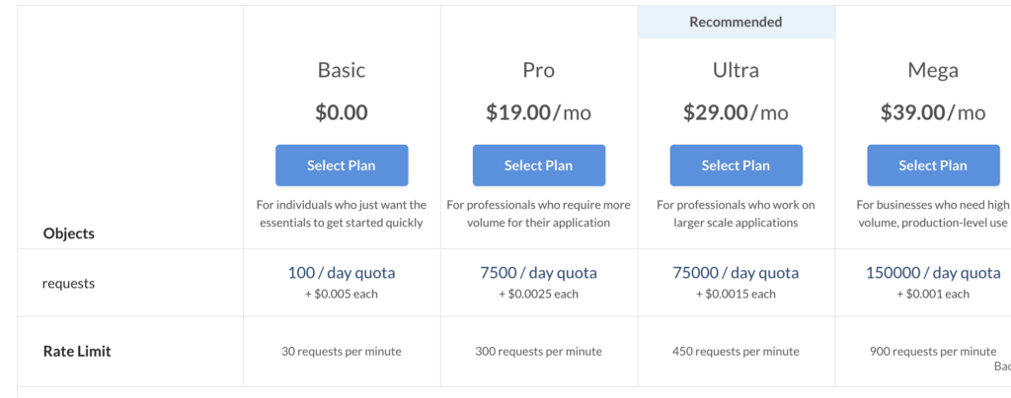Click the 450 requests per minute cell
The width and height of the screenshot is (1011, 398).
(x=737, y=352)
